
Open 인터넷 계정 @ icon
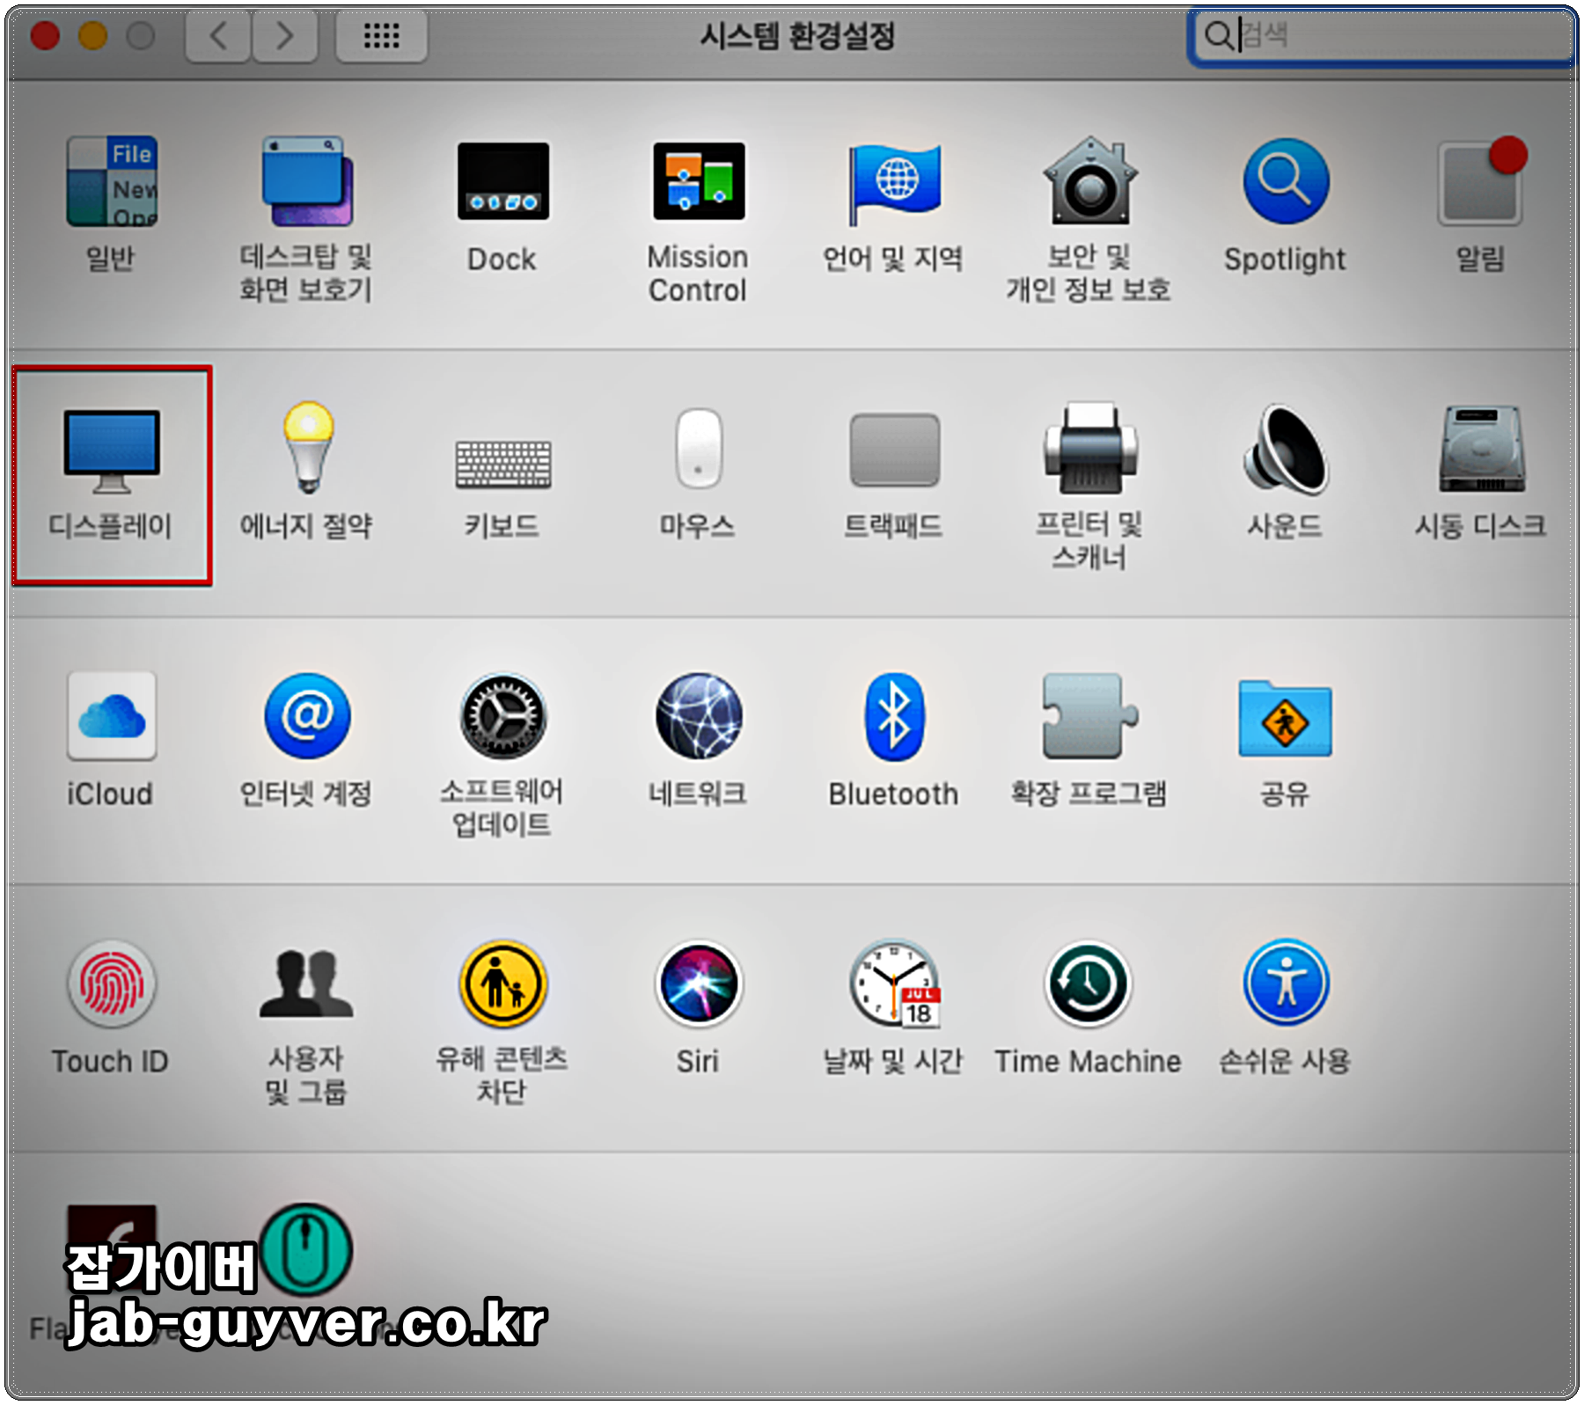(x=307, y=716)
